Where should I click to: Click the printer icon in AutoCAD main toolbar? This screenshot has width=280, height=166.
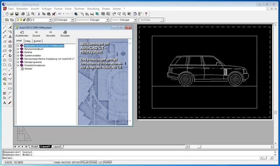coord(23,14)
